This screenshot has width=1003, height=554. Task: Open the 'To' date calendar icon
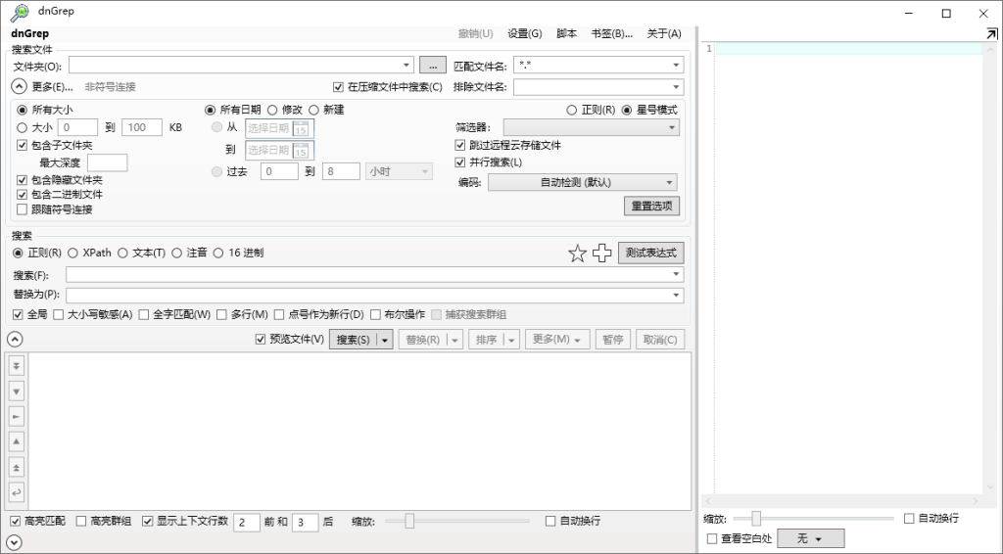(301, 150)
